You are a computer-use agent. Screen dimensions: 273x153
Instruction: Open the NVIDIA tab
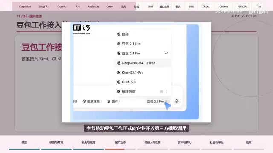coord(242,6)
